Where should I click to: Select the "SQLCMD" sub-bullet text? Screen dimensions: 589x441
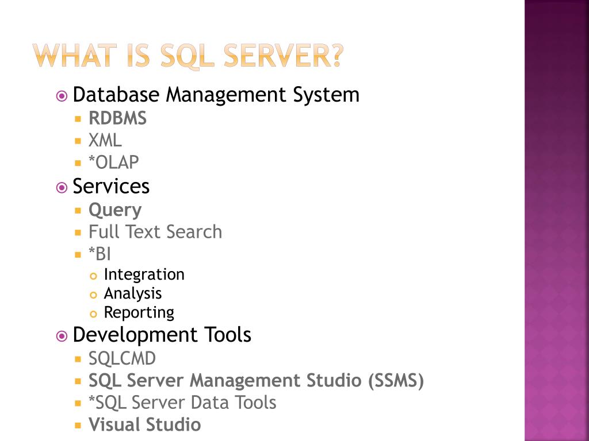pos(122,358)
